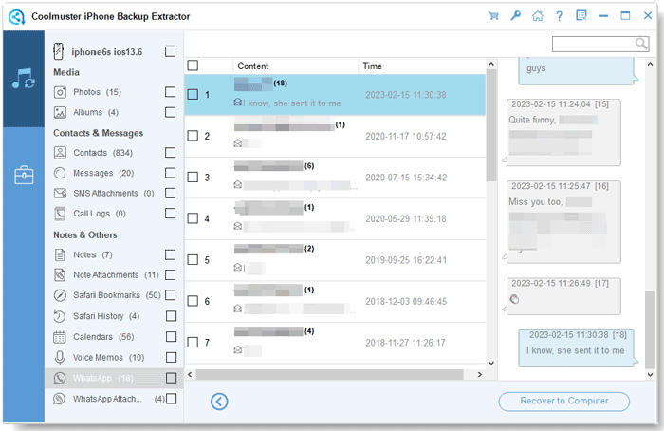Click conversation list vertical scrollbar thumb
Viewport: 664px width, 431px height.
491,125
